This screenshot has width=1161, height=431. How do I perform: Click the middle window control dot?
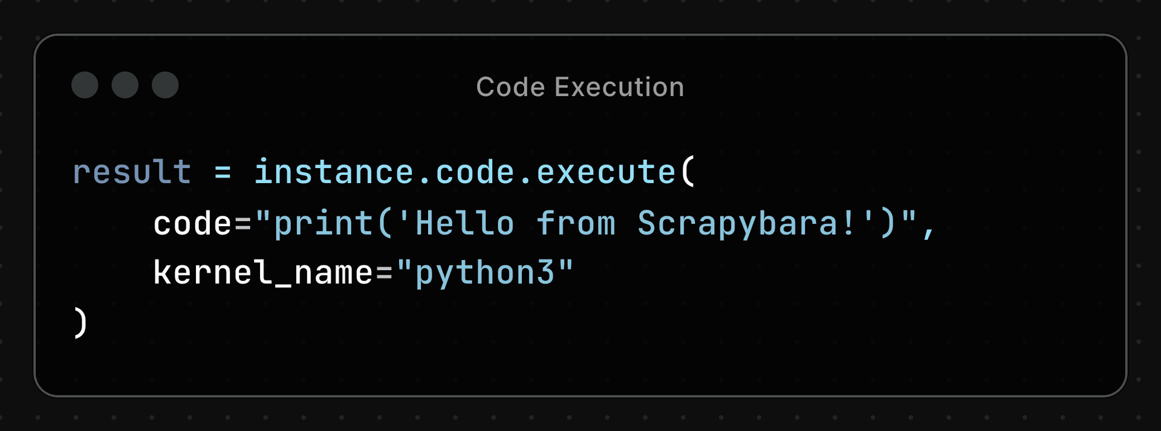(x=125, y=85)
